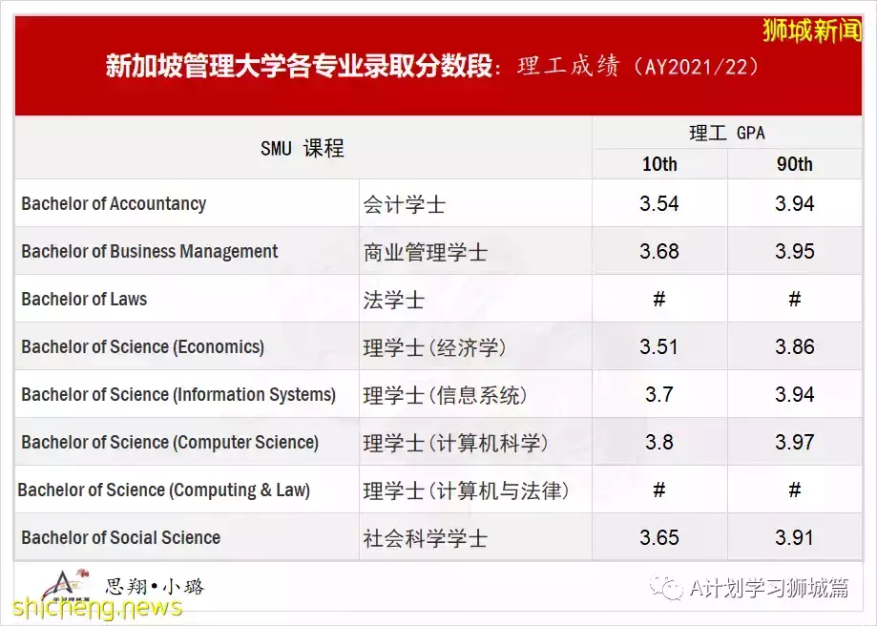
Task: Click the 'Bachelor of Accountancy' row label
Action: (x=114, y=203)
